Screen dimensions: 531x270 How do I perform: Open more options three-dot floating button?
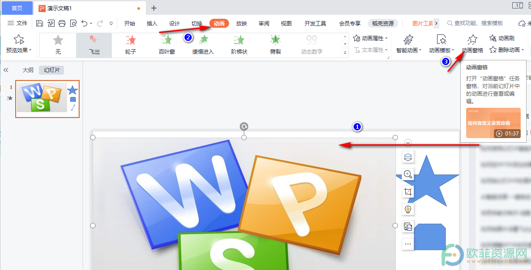[x=408, y=244]
